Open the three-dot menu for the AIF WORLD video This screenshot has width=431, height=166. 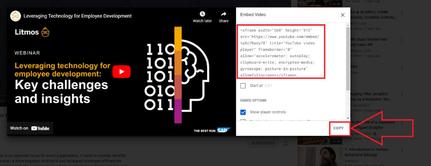click(402, 95)
